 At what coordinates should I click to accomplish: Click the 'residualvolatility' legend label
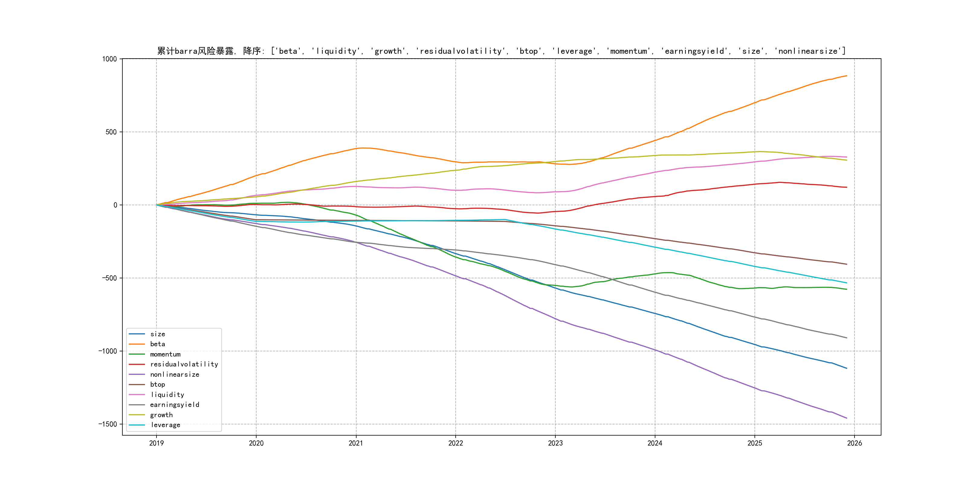click(x=184, y=364)
